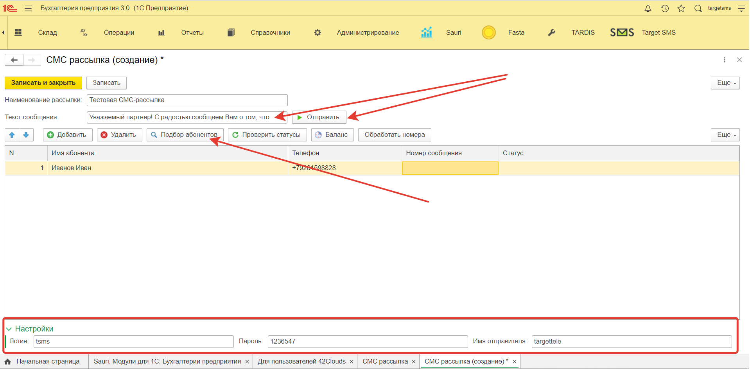Click Проверить статусы button
The height and width of the screenshot is (369, 750).
pyautogui.click(x=267, y=135)
